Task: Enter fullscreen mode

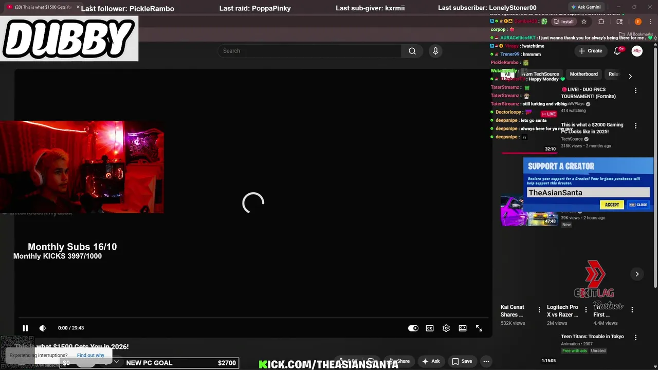Action: [479, 328]
